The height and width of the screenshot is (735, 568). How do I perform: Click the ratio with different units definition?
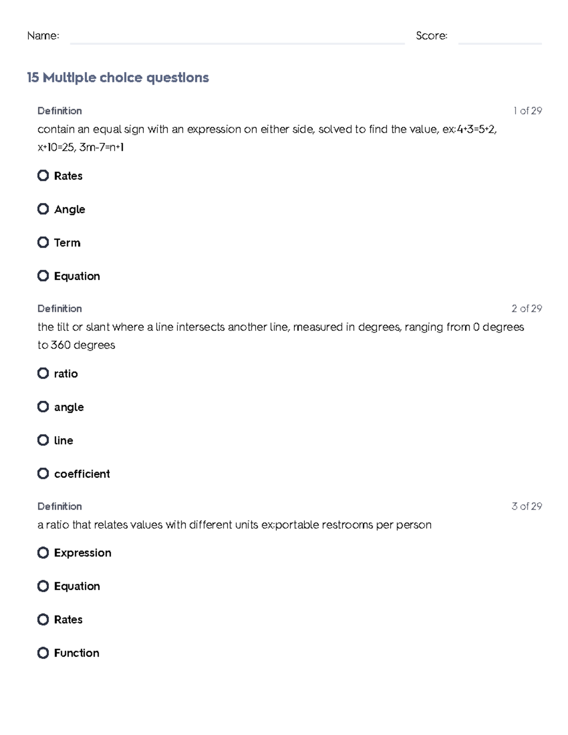pos(234,525)
